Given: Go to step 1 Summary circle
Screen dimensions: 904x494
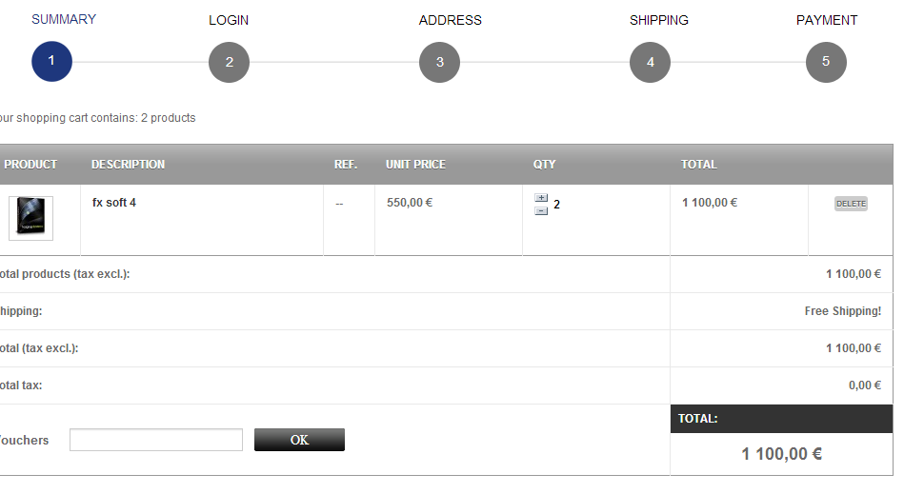Looking at the screenshot, I should pyautogui.click(x=51, y=62).
